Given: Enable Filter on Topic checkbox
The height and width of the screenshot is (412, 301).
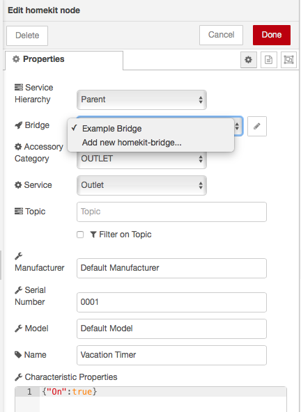Looking at the screenshot, I should pyautogui.click(x=80, y=235).
